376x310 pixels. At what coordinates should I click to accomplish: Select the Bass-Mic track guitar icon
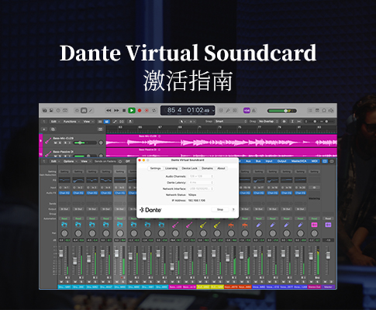click(48, 140)
